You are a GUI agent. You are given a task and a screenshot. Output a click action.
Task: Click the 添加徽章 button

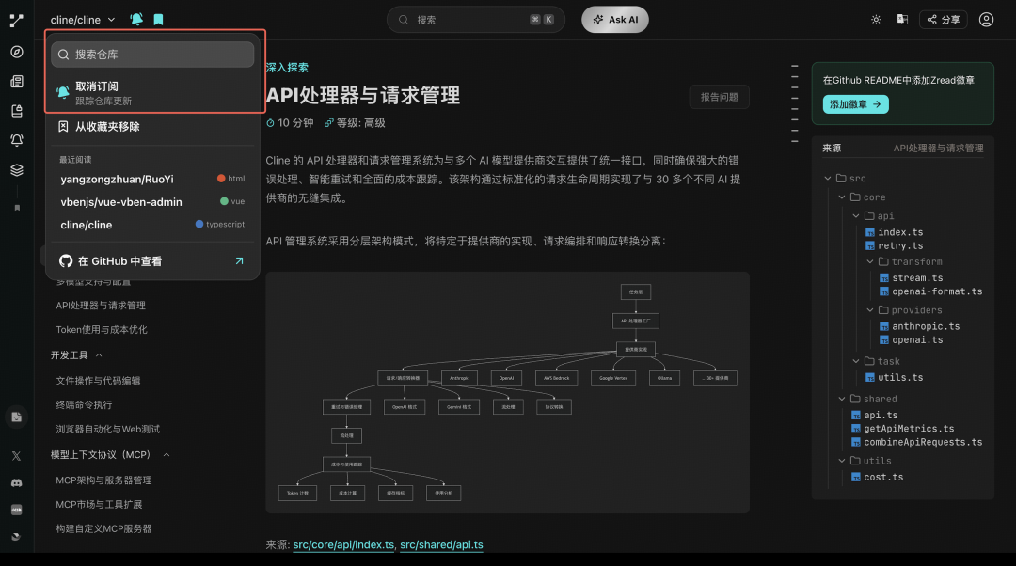click(x=855, y=104)
